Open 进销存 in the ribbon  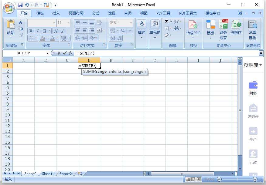click(x=236, y=27)
